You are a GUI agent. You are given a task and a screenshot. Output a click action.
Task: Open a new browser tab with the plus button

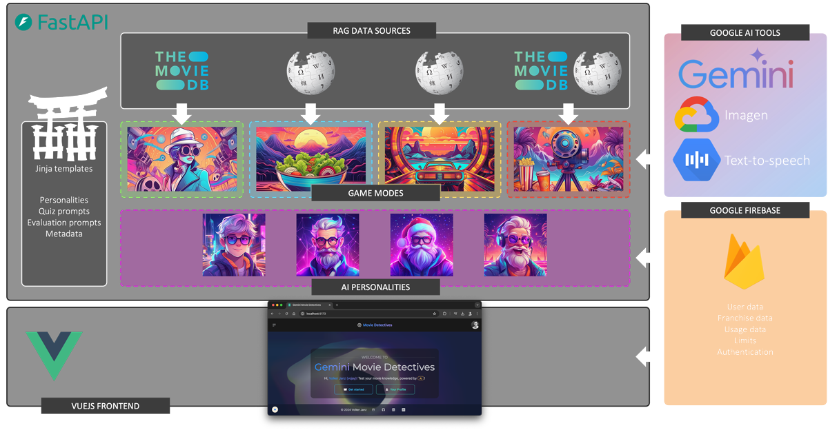pyautogui.click(x=337, y=305)
